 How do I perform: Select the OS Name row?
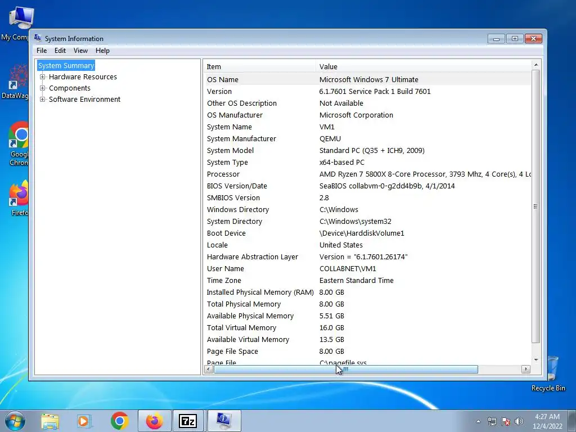coord(367,79)
